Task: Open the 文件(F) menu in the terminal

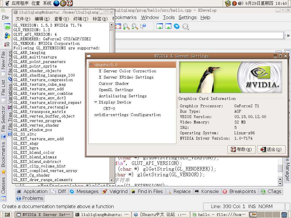Action: click(23, 19)
